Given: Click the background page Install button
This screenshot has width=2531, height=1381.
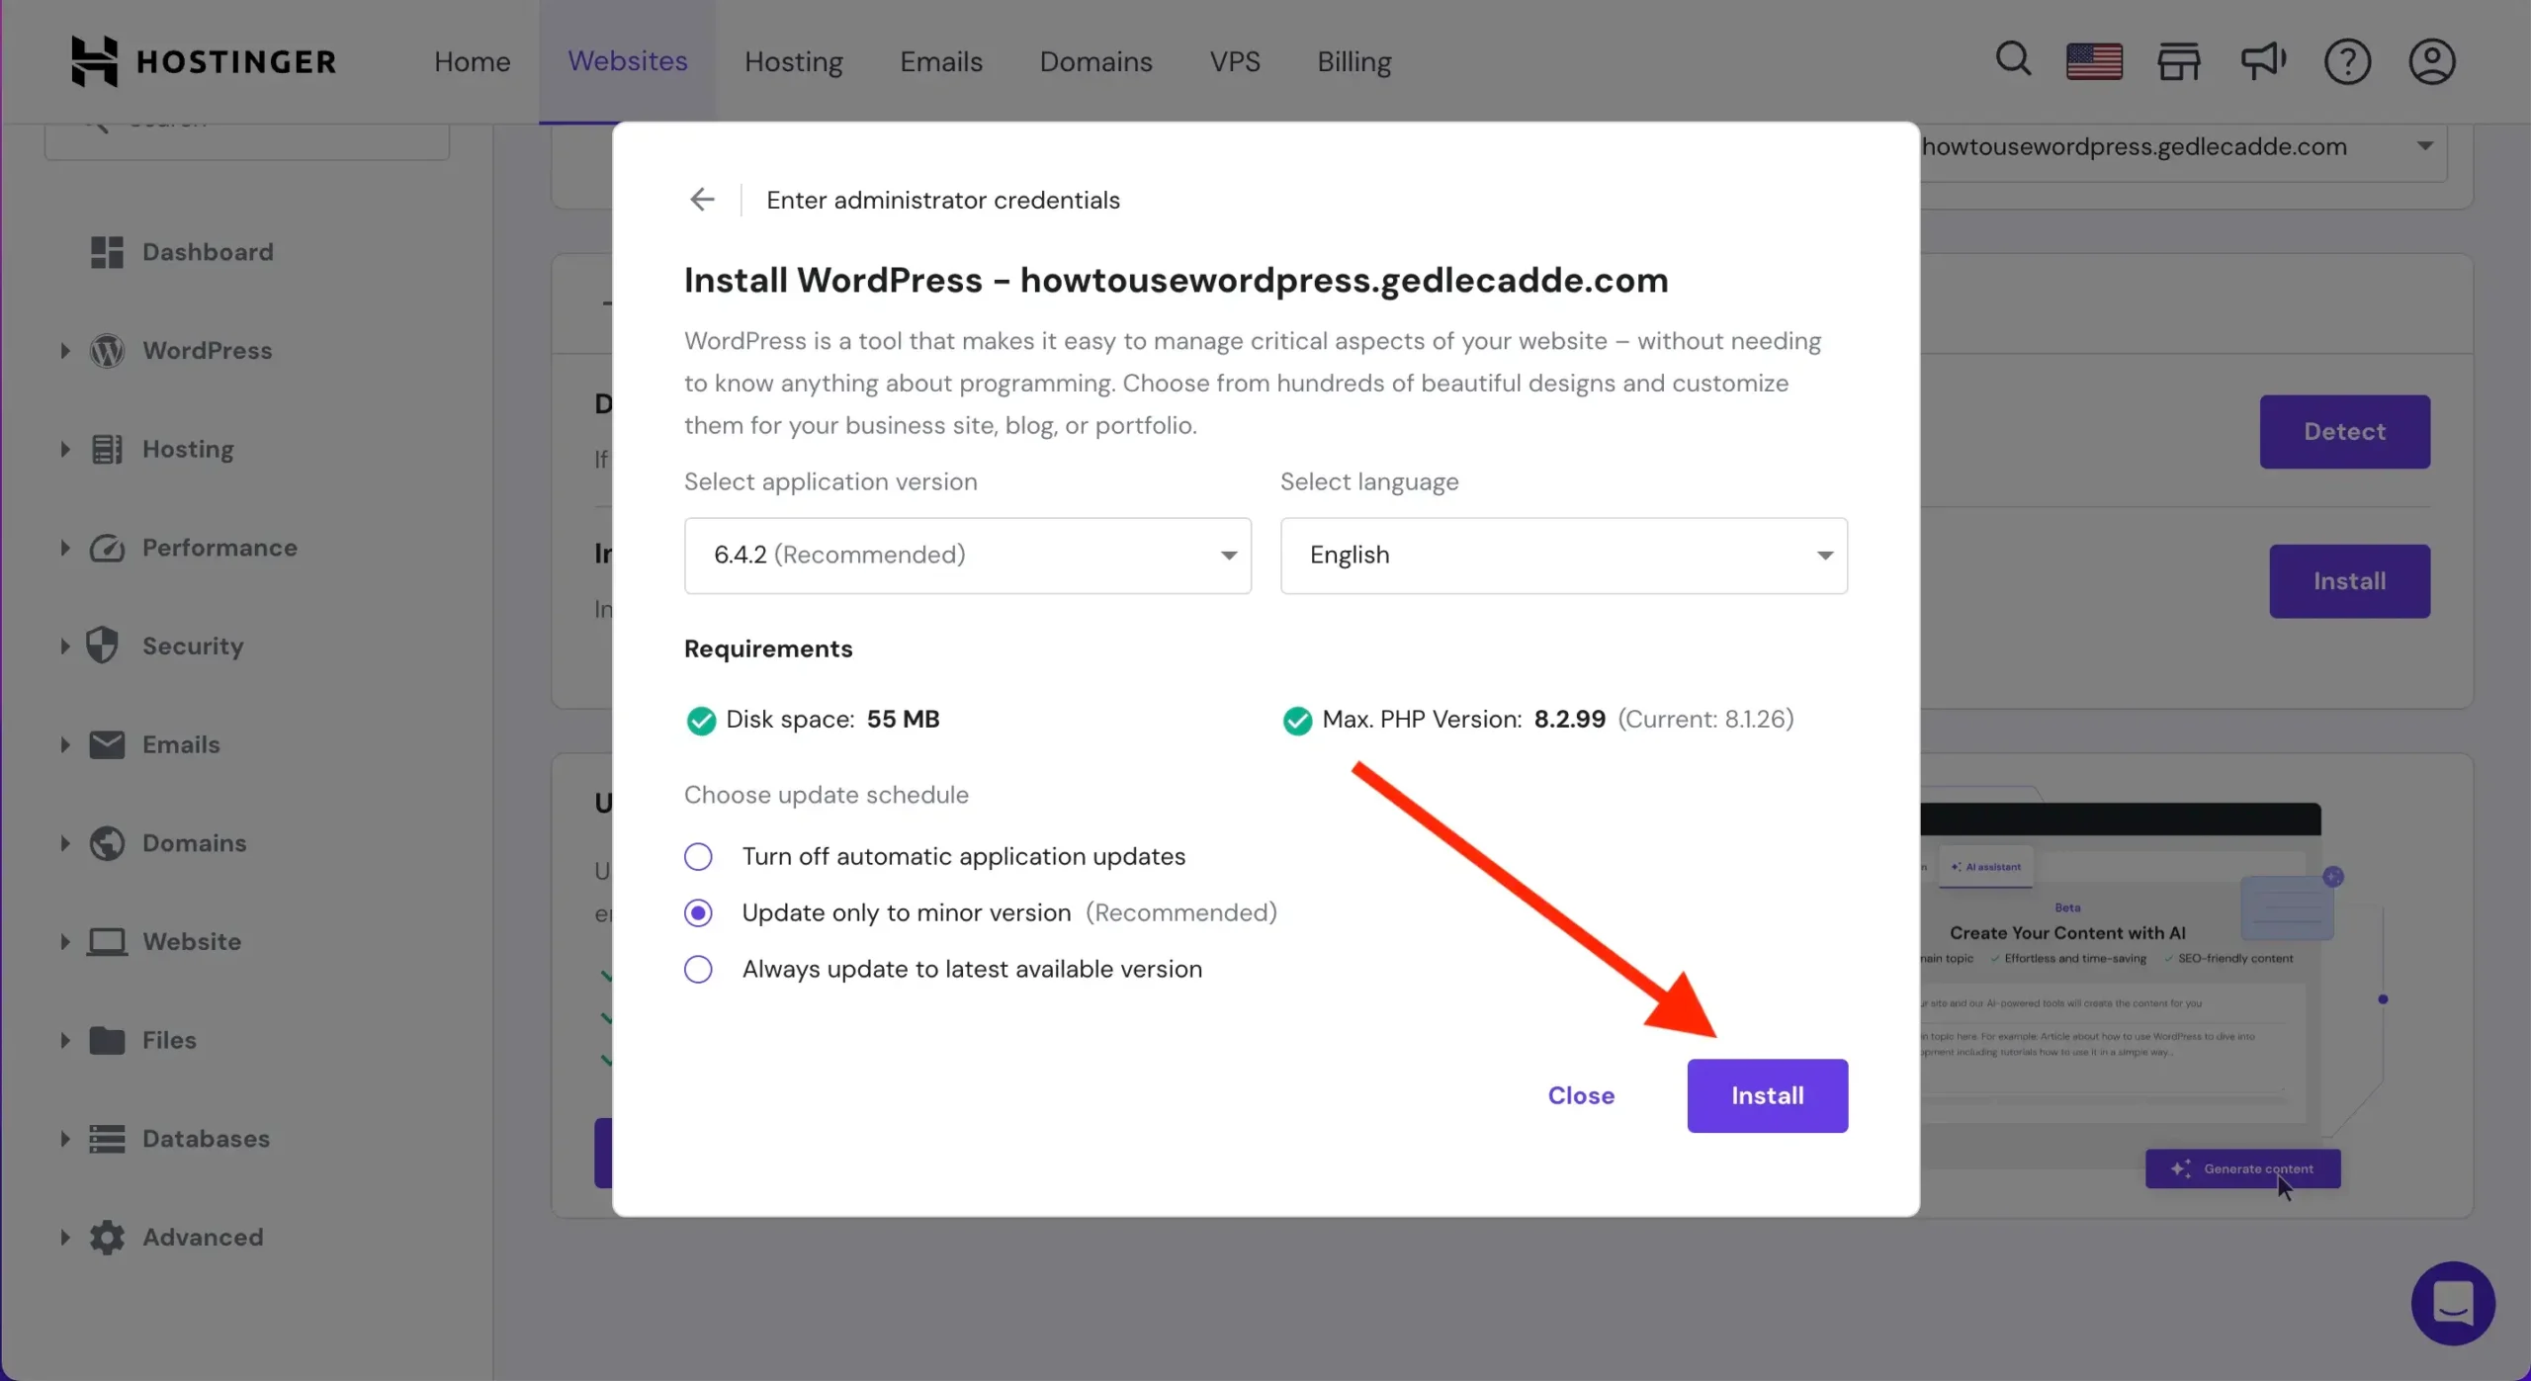Looking at the screenshot, I should click(x=2349, y=581).
